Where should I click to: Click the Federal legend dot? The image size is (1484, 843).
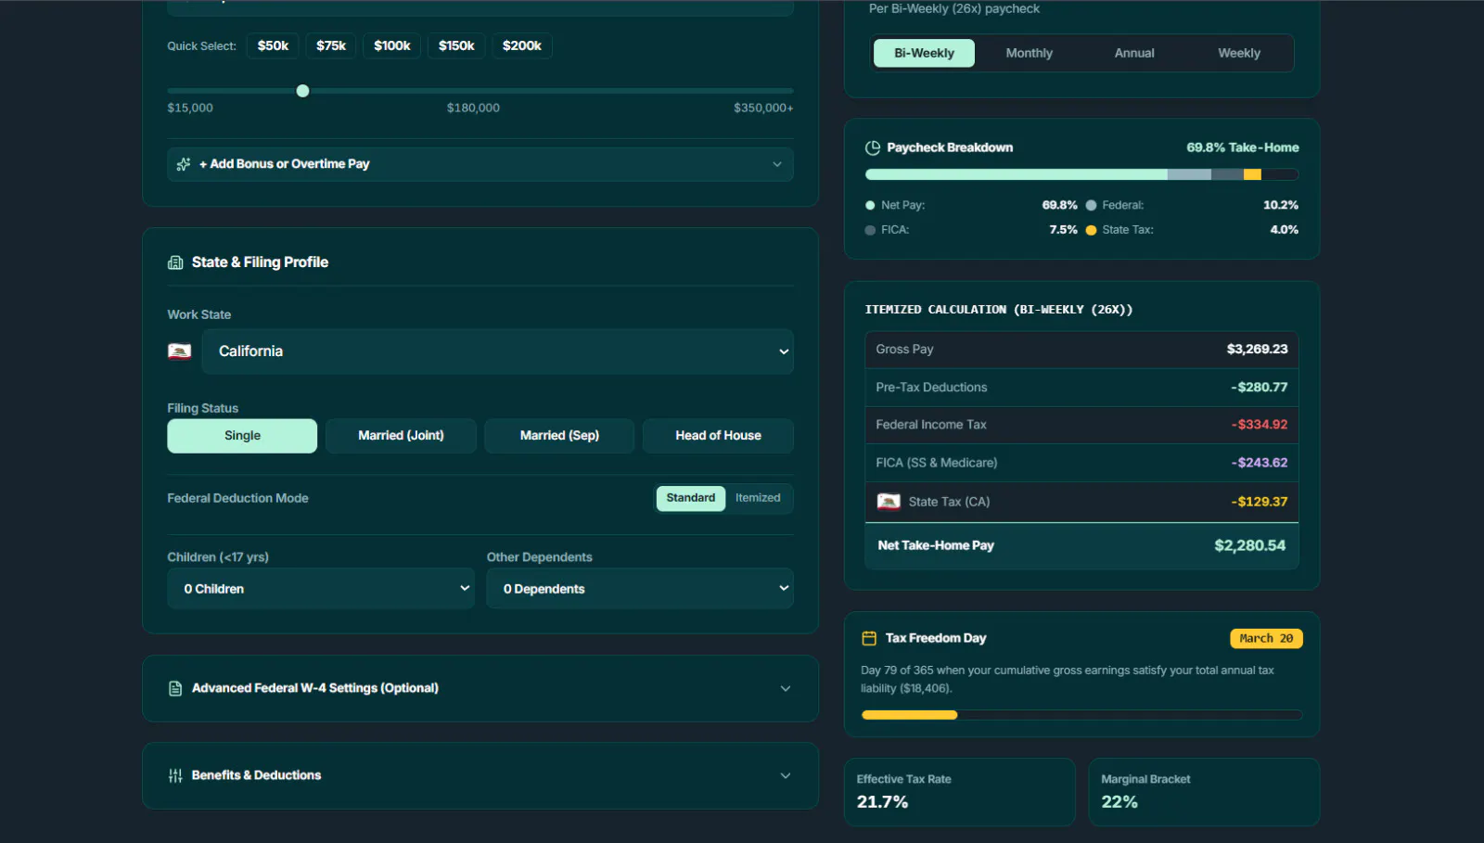tap(1092, 206)
